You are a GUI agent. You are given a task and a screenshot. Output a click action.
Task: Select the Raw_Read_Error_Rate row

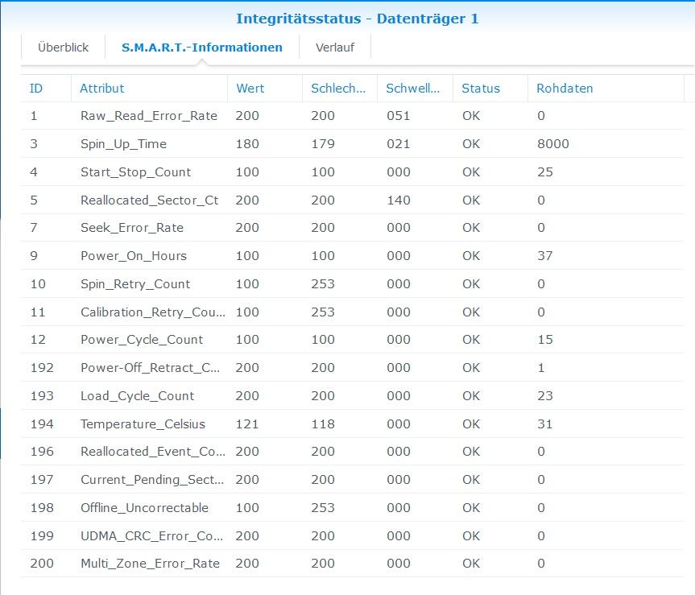click(352, 116)
